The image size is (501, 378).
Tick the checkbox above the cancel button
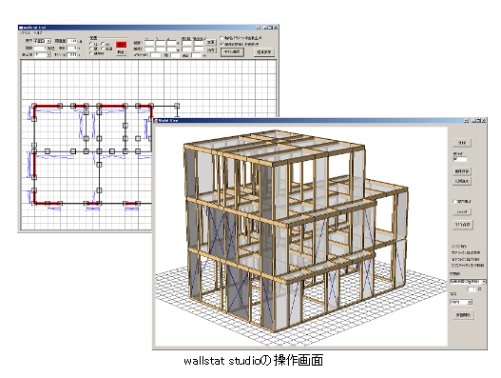(454, 201)
